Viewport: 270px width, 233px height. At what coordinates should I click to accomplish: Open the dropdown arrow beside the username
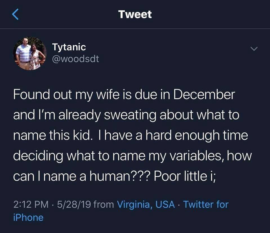click(254, 48)
